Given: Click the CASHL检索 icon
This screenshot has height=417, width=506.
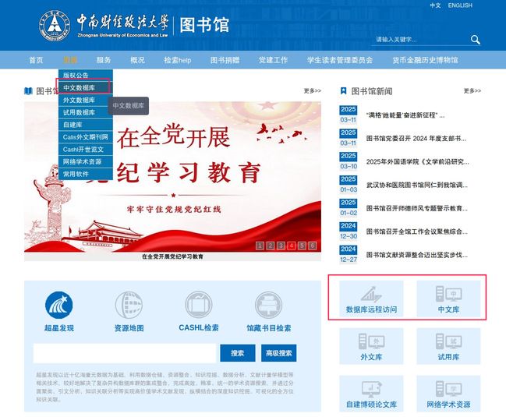Looking at the screenshot, I should point(198,306).
